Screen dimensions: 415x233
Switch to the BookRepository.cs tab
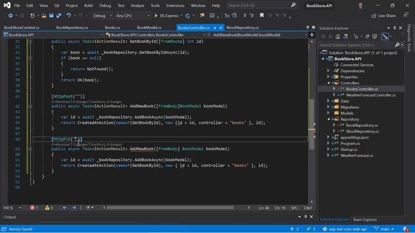[x=72, y=27]
